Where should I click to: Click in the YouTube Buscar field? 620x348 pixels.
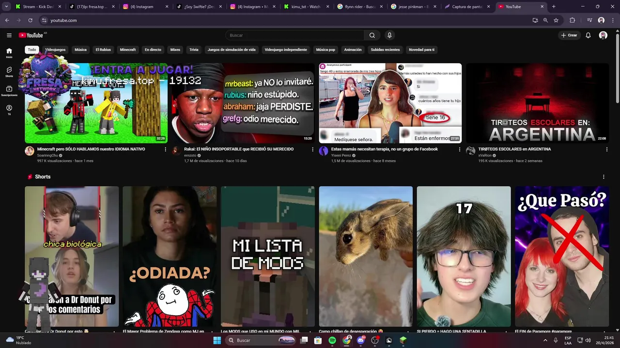click(294, 35)
